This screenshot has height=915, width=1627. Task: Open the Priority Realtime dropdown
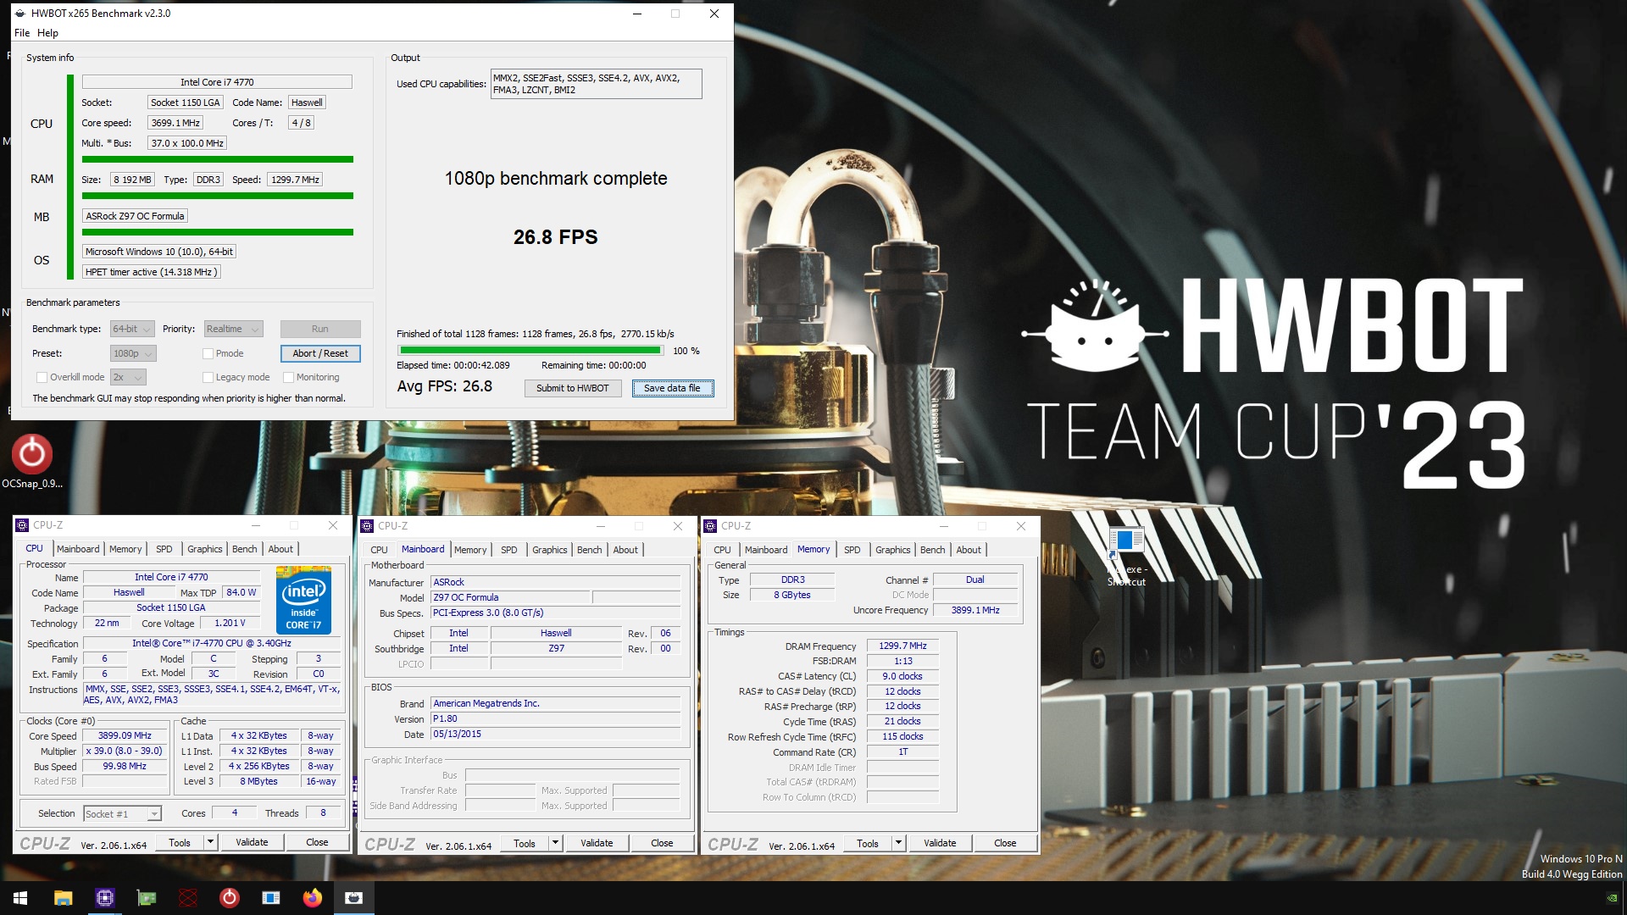click(233, 329)
